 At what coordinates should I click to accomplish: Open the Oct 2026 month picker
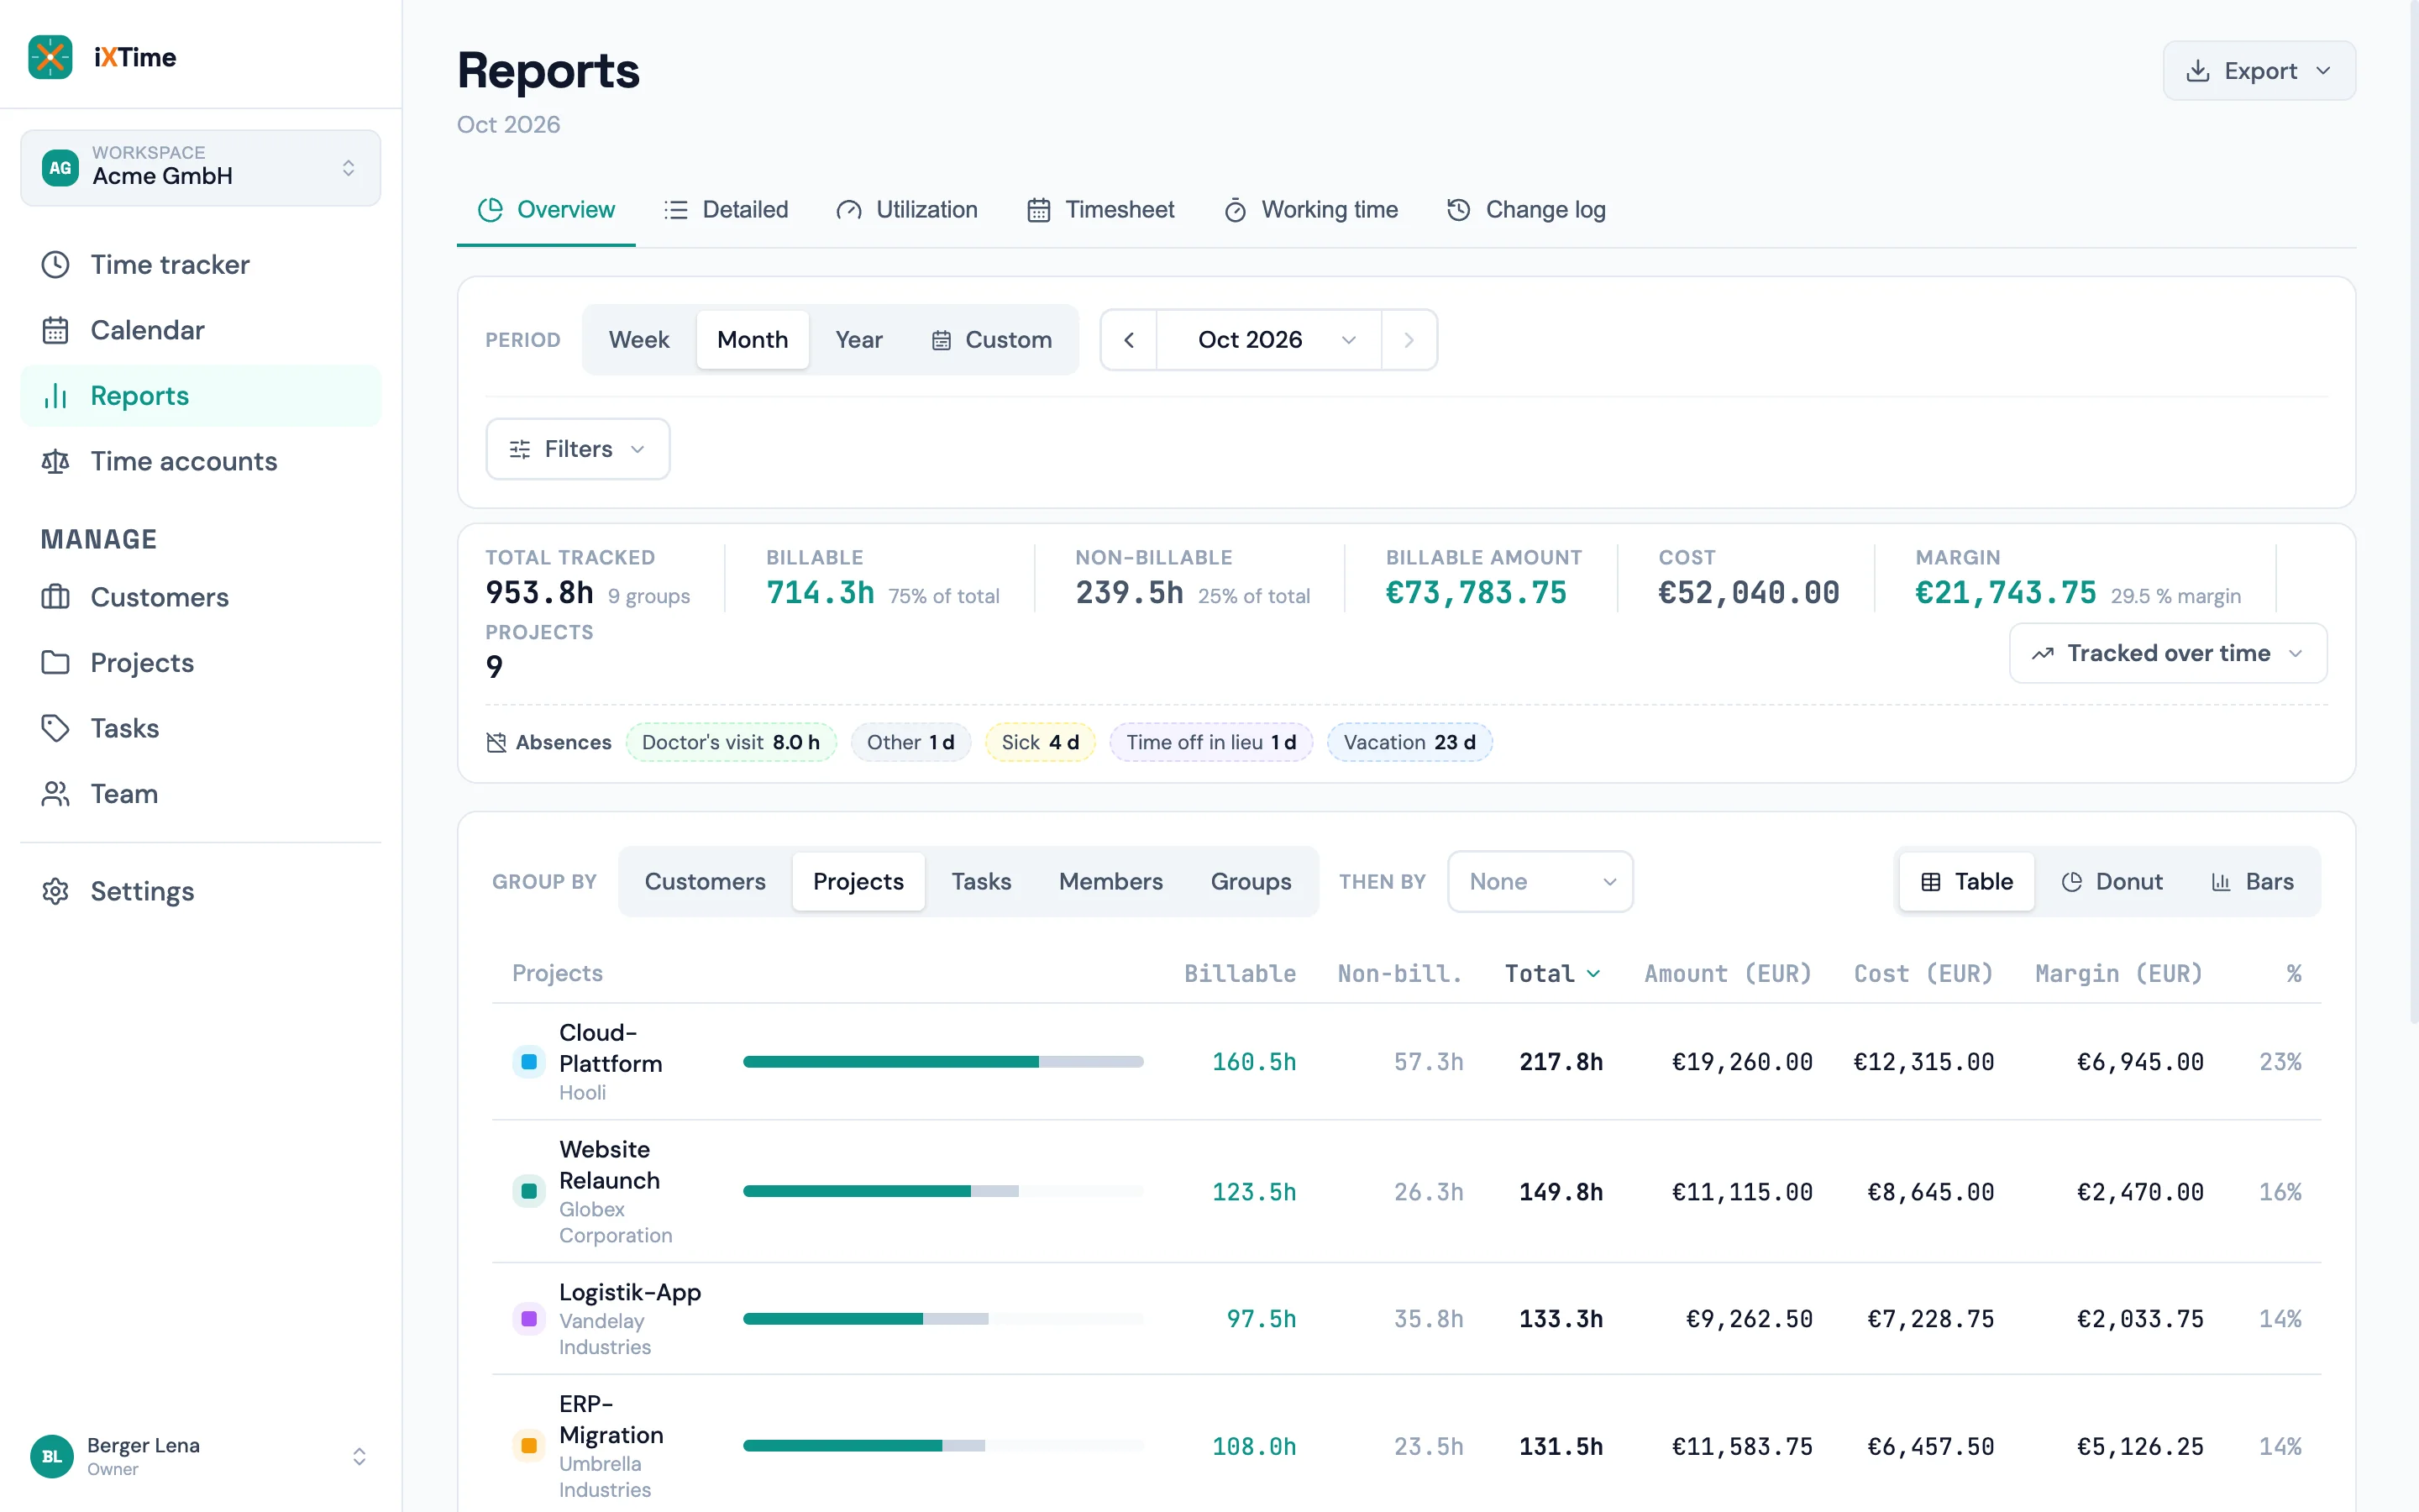[1269, 340]
